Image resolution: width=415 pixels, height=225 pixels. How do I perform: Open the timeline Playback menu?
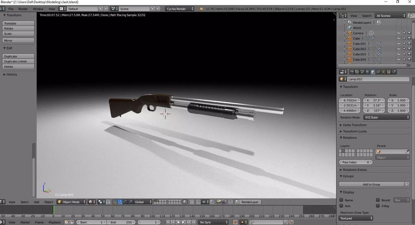pyautogui.click(x=55, y=222)
